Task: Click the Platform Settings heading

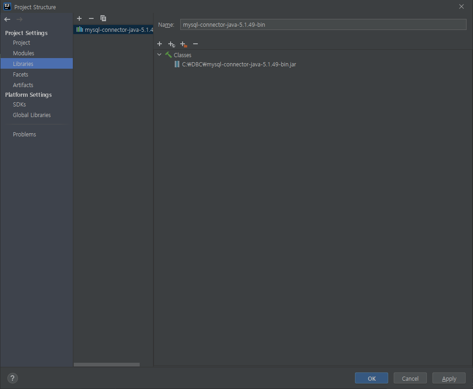Action: point(29,94)
